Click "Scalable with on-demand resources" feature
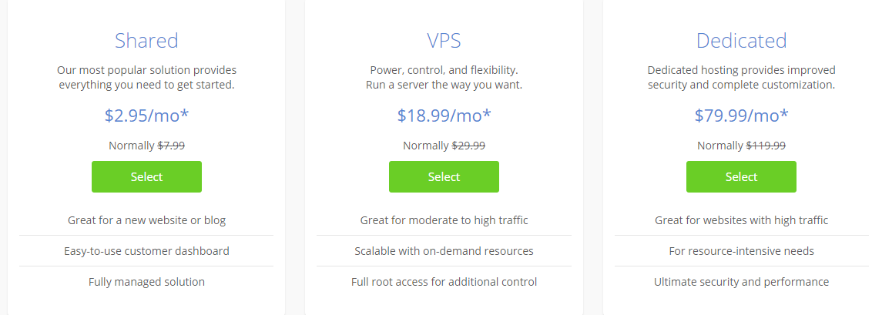 (x=444, y=251)
